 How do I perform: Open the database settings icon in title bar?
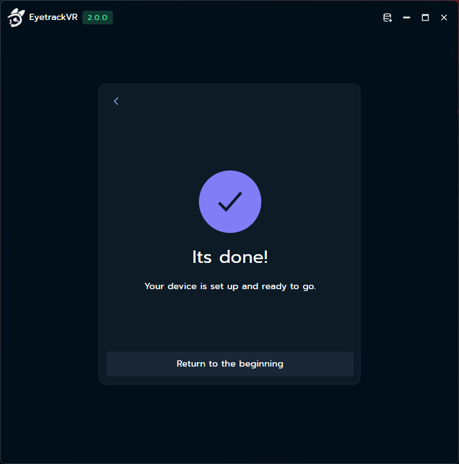(387, 17)
